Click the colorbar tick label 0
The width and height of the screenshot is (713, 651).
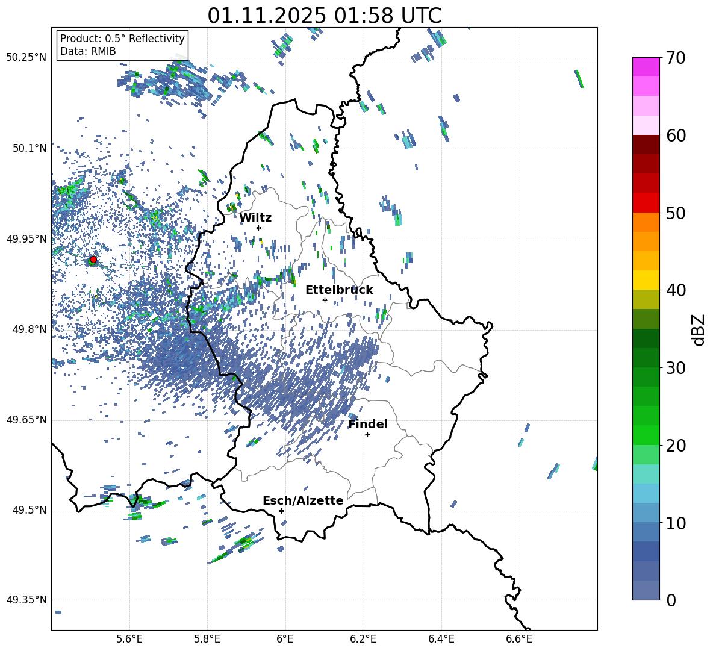click(670, 600)
